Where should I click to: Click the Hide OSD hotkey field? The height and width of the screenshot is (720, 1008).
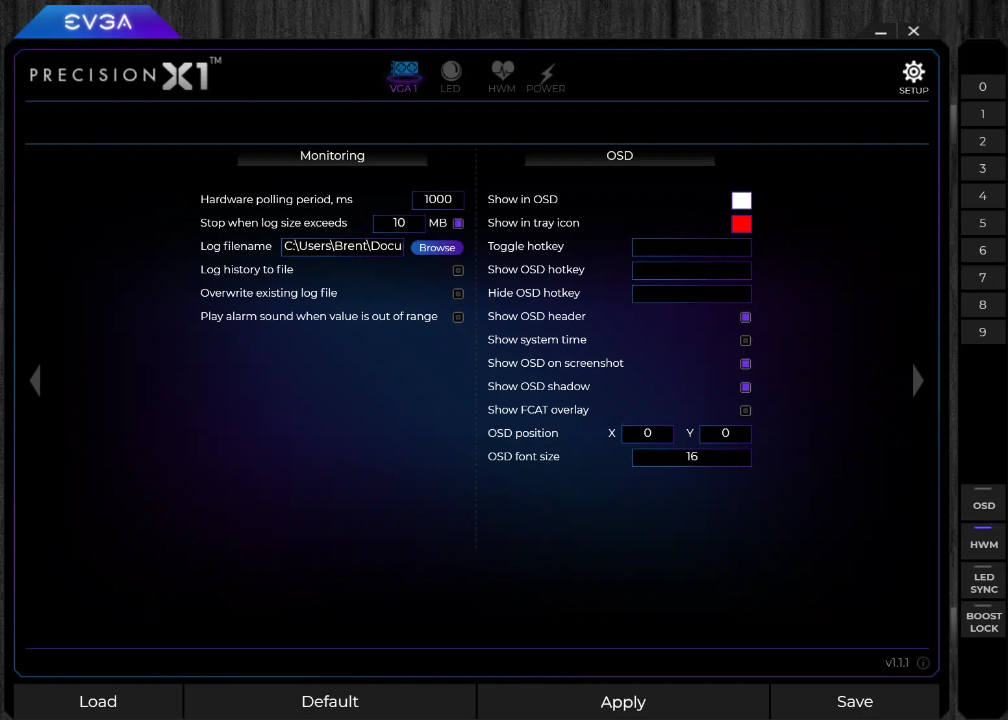click(692, 293)
